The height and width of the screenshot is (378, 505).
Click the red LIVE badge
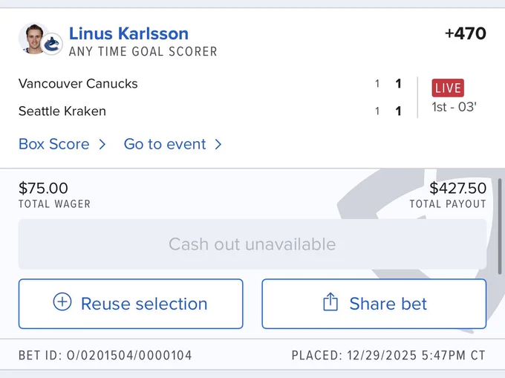[448, 88]
